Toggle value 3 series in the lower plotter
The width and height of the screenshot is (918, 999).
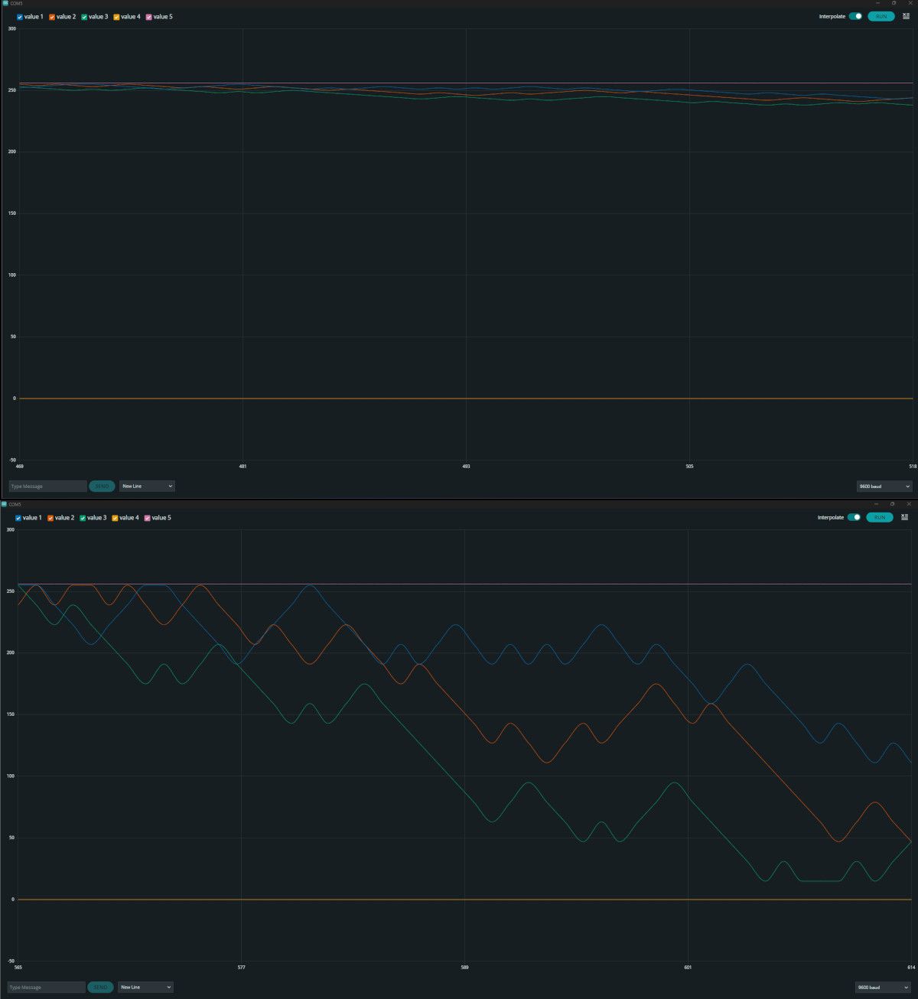tap(83, 518)
